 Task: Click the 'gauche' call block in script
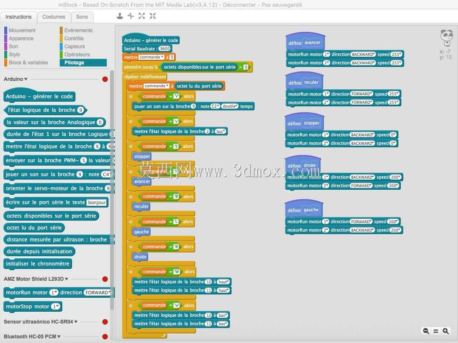tap(142, 232)
